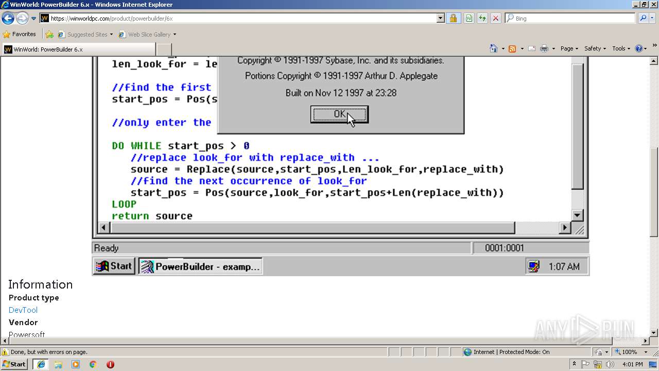
Task: Open the Help question mark menu
Action: [x=640, y=48]
